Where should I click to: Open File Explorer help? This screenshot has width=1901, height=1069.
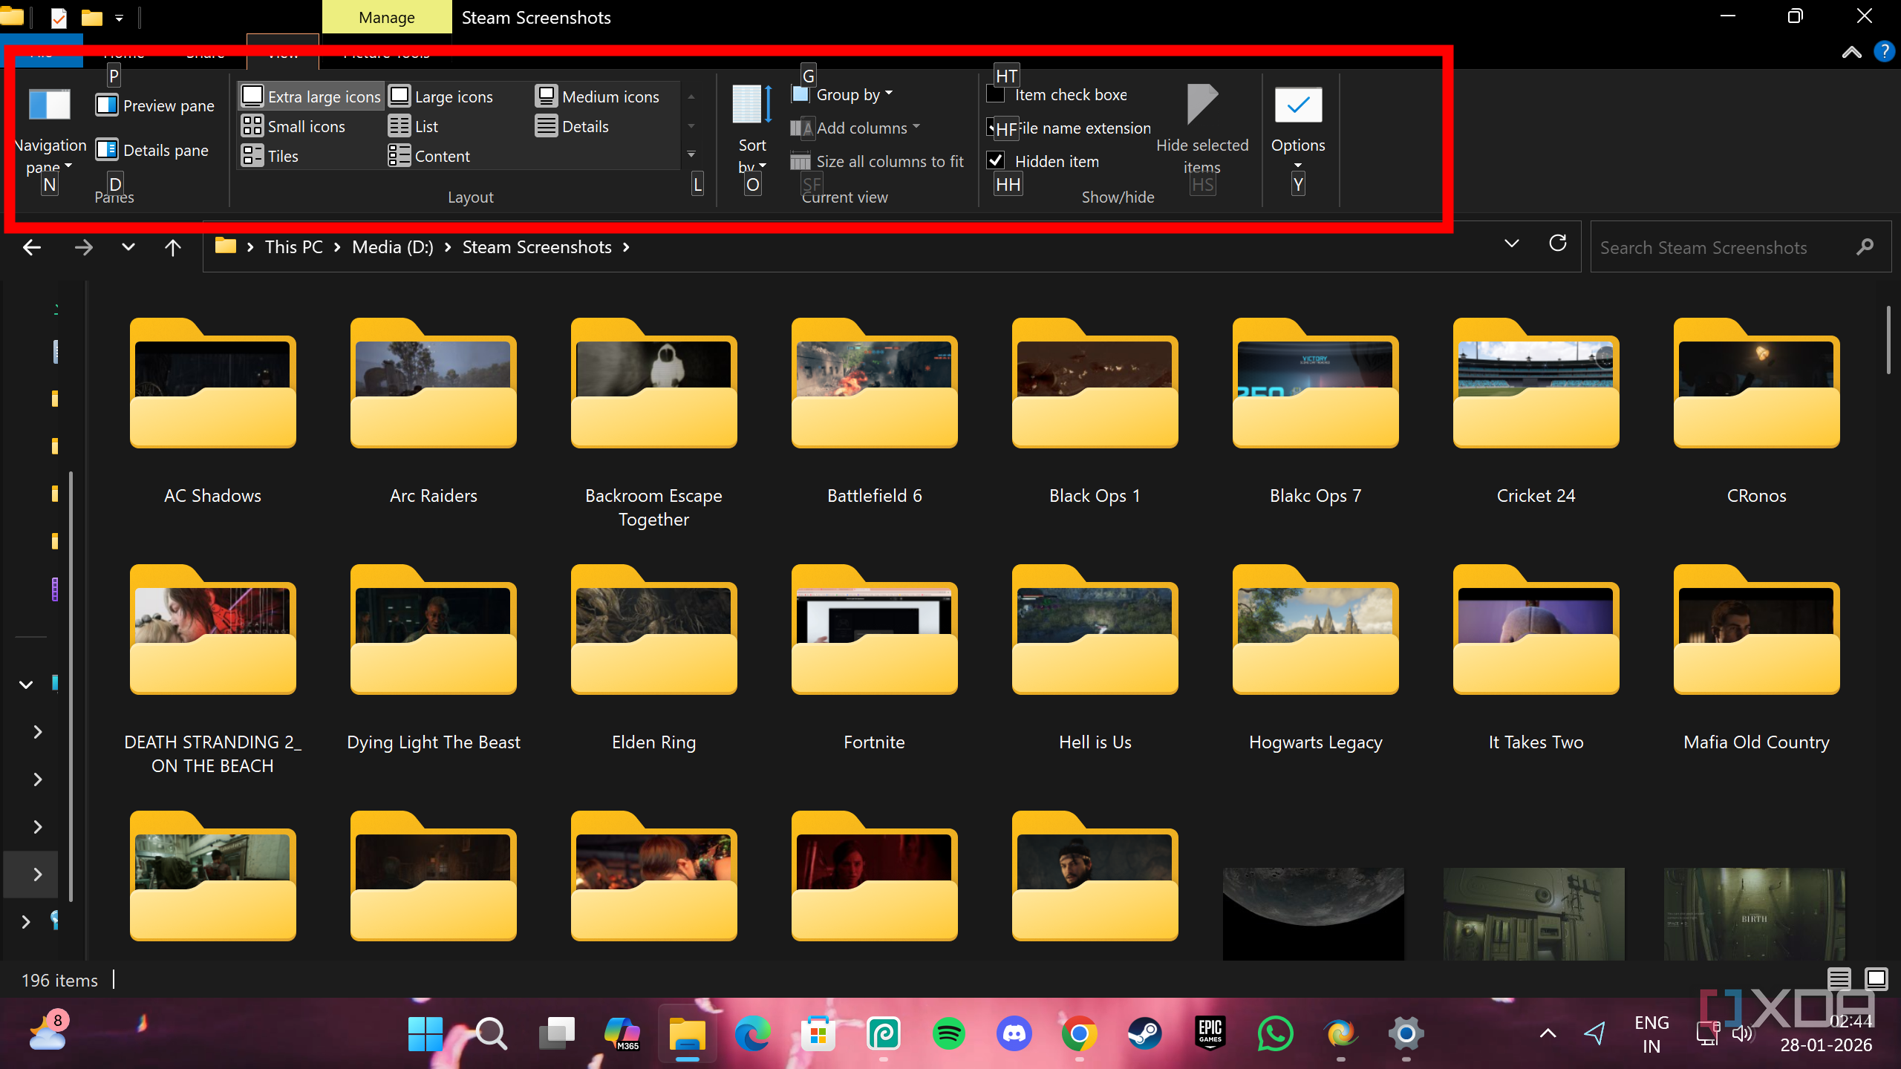1884,51
